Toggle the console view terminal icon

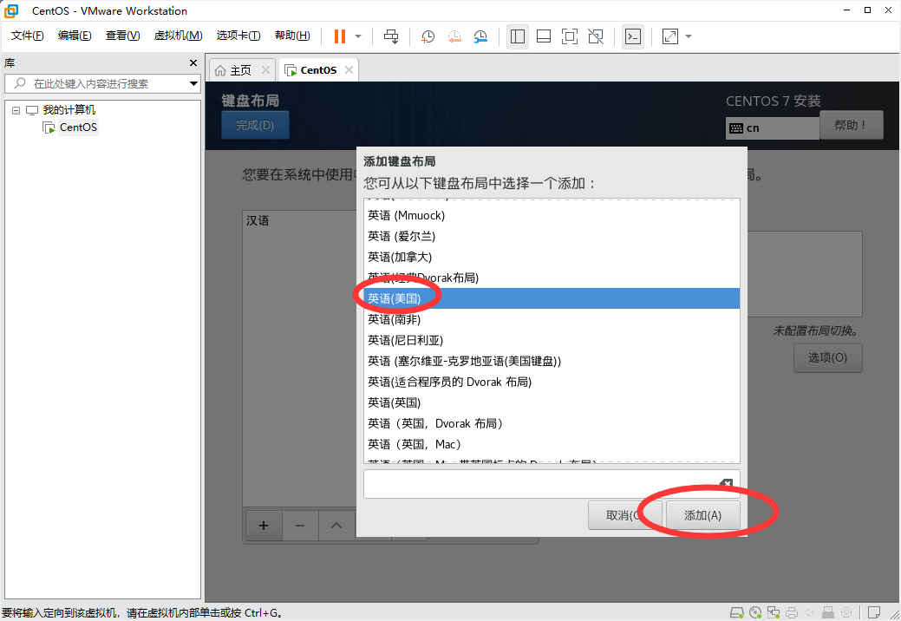pyautogui.click(x=633, y=36)
